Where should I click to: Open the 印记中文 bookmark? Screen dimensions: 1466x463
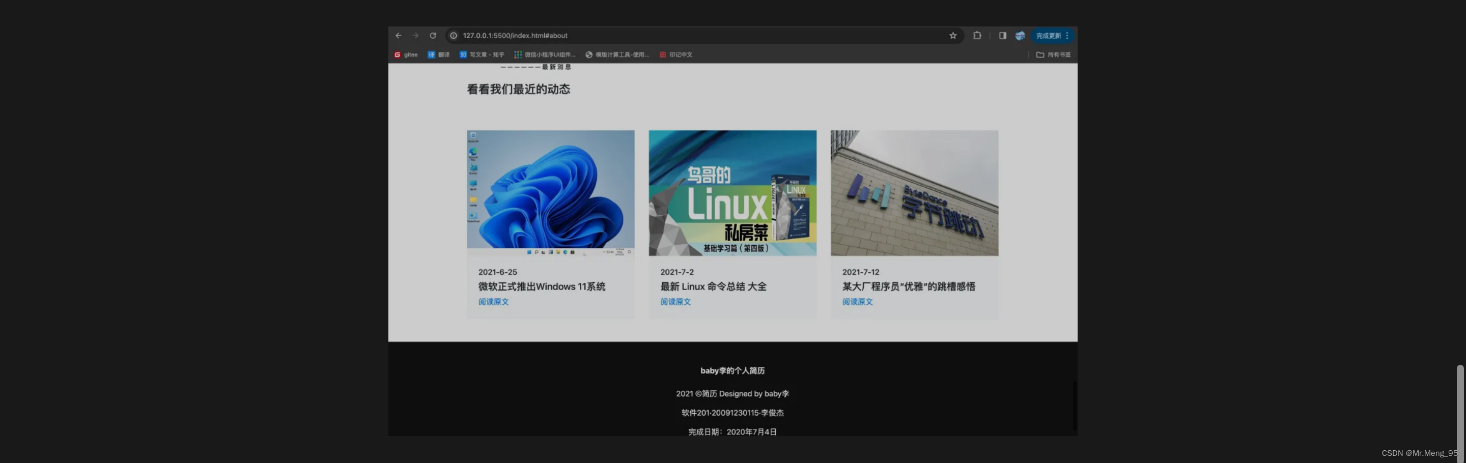click(x=675, y=54)
